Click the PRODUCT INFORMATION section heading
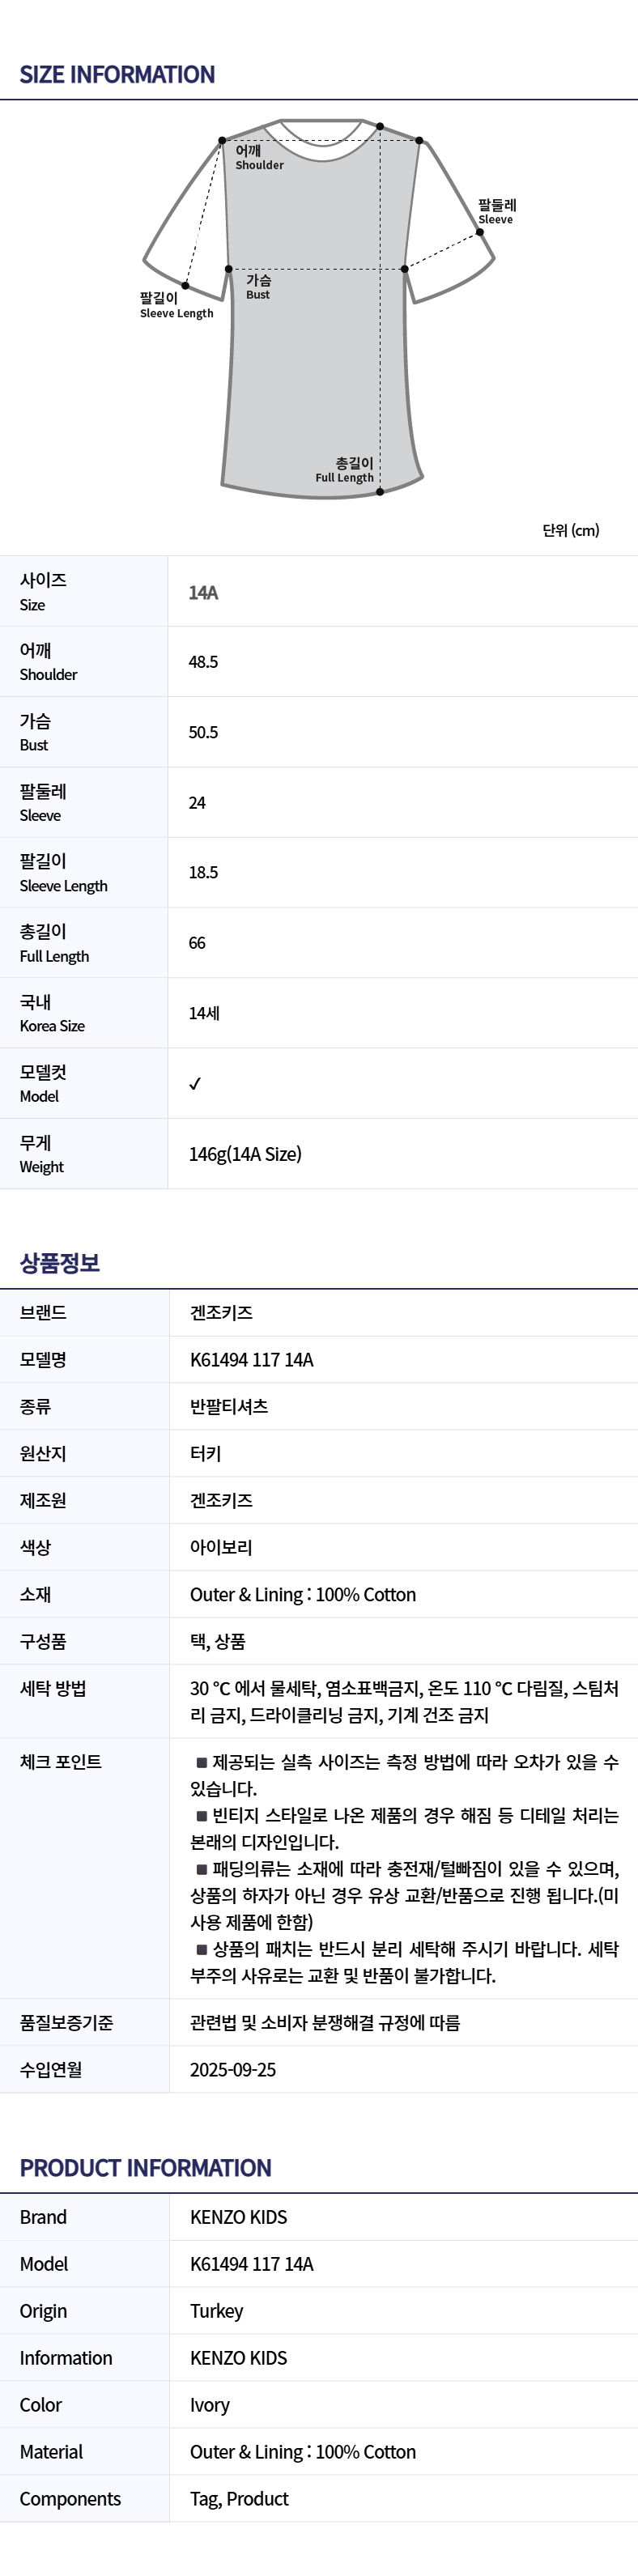Viewport: 638px width, 2576px height. (146, 2167)
